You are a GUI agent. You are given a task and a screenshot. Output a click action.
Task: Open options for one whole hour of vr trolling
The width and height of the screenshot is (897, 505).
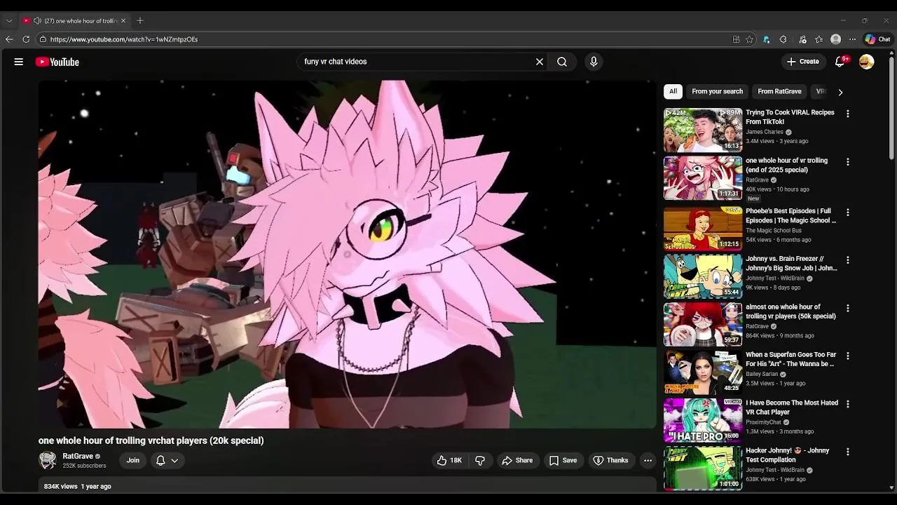point(848,162)
